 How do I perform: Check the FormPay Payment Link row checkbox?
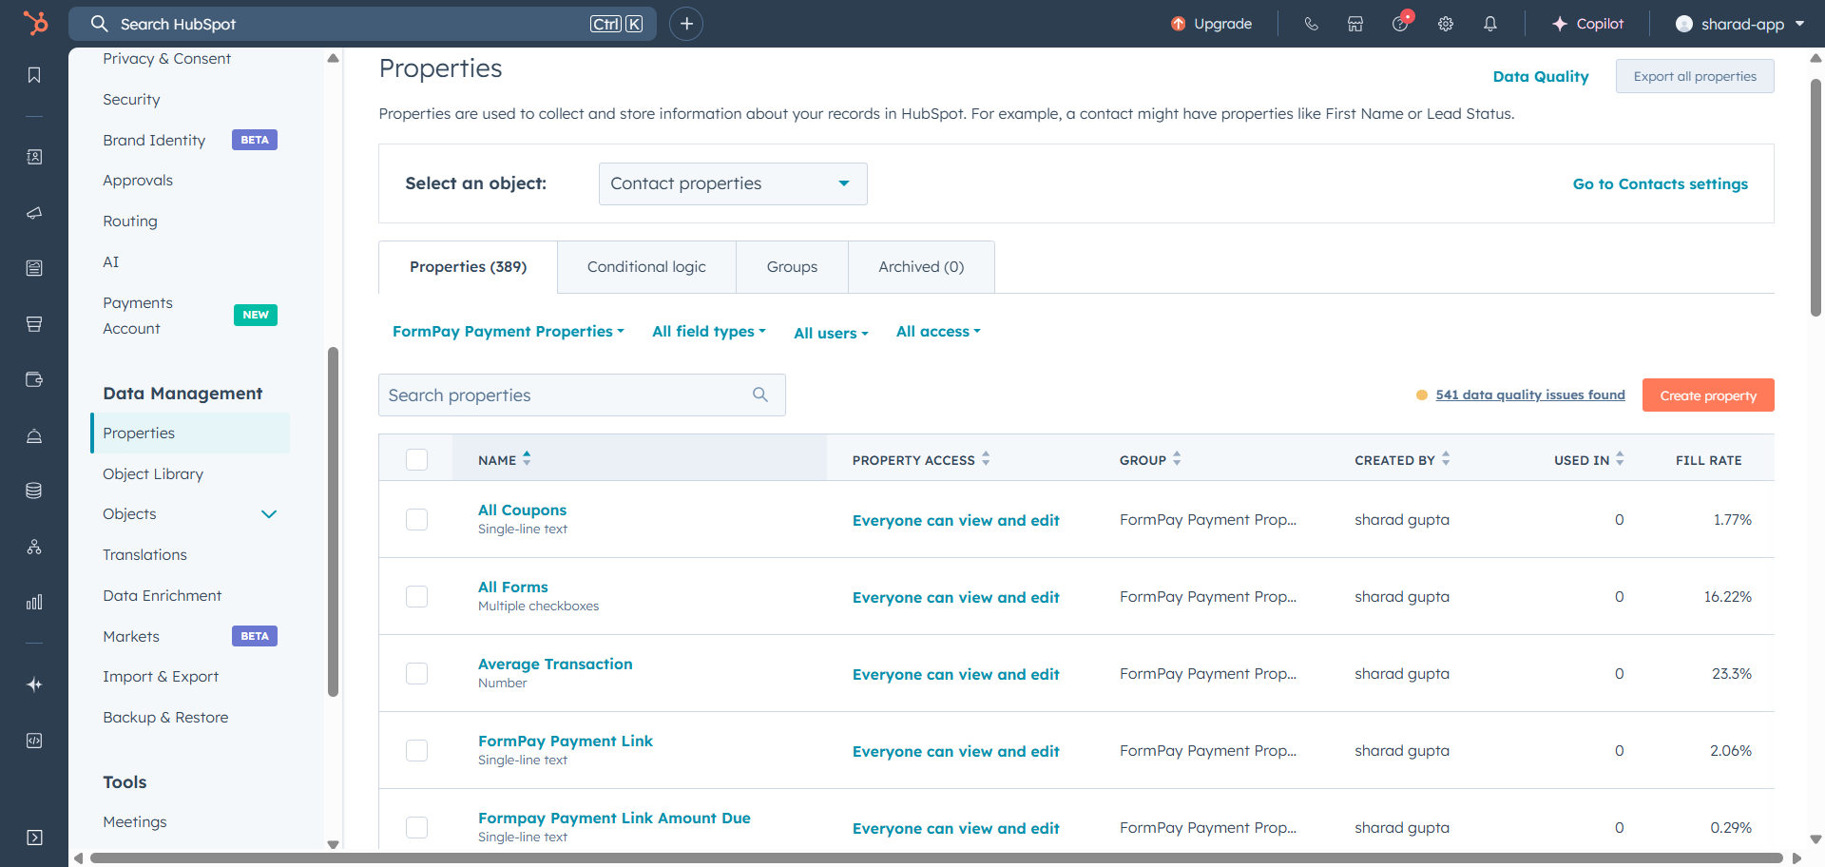tap(416, 750)
